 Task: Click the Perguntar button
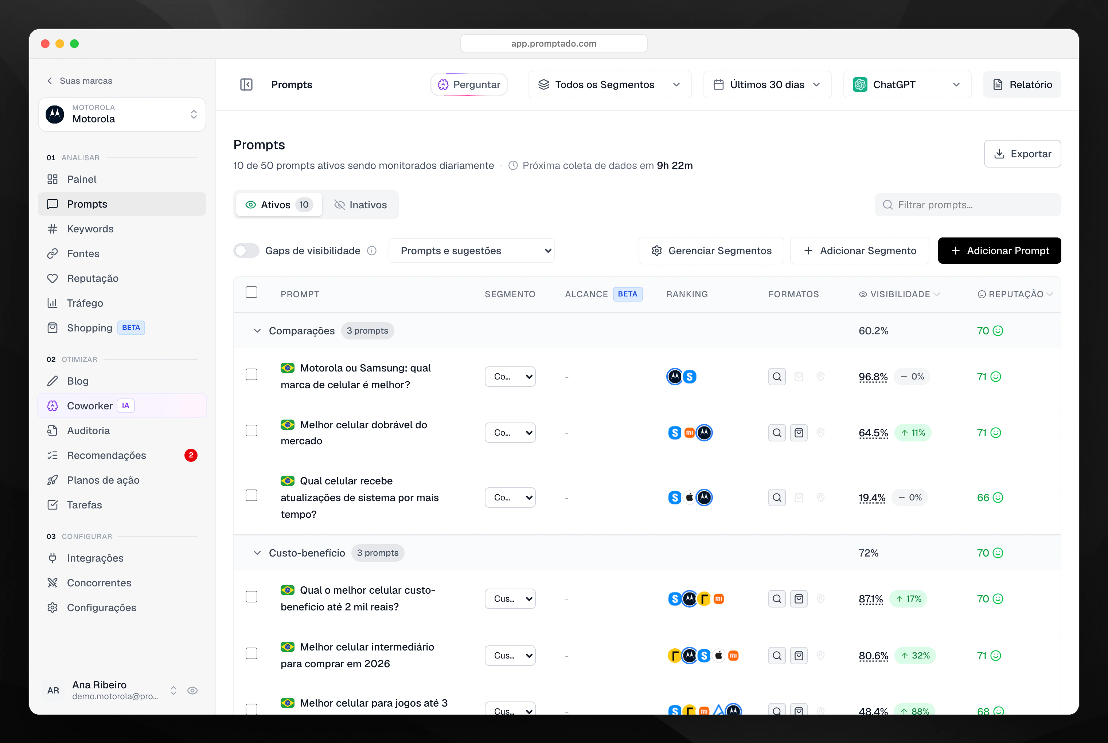pyautogui.click(x=469, y=84)
